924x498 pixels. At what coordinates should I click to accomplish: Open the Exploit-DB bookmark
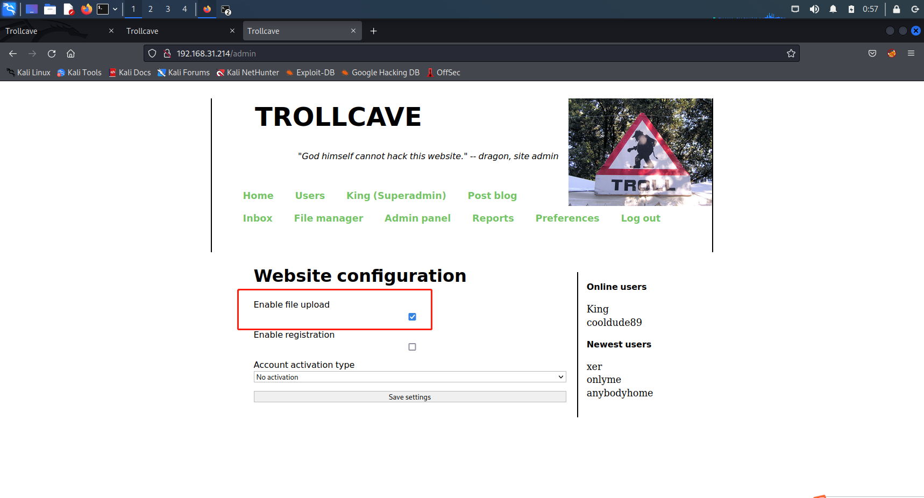point(310,73)
